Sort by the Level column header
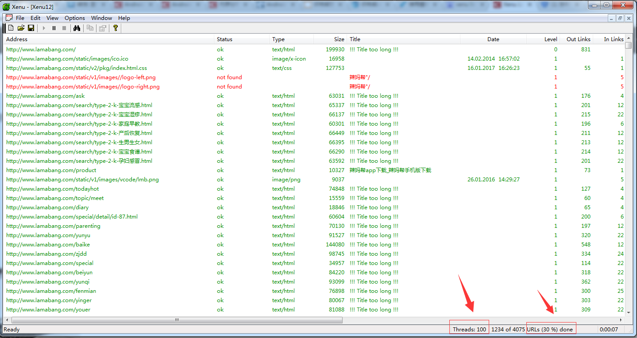The height and width of the screenshot is (338, 637). click(543, 39)
